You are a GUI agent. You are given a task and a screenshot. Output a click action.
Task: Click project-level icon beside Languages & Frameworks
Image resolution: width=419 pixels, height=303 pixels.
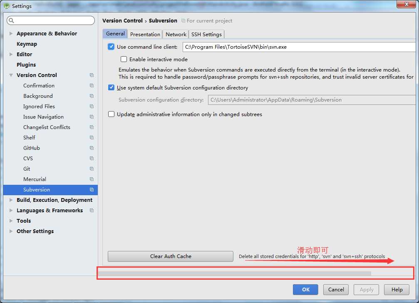coord(92,211)
